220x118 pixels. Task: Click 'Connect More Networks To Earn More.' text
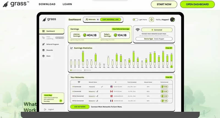click(106, 107)
